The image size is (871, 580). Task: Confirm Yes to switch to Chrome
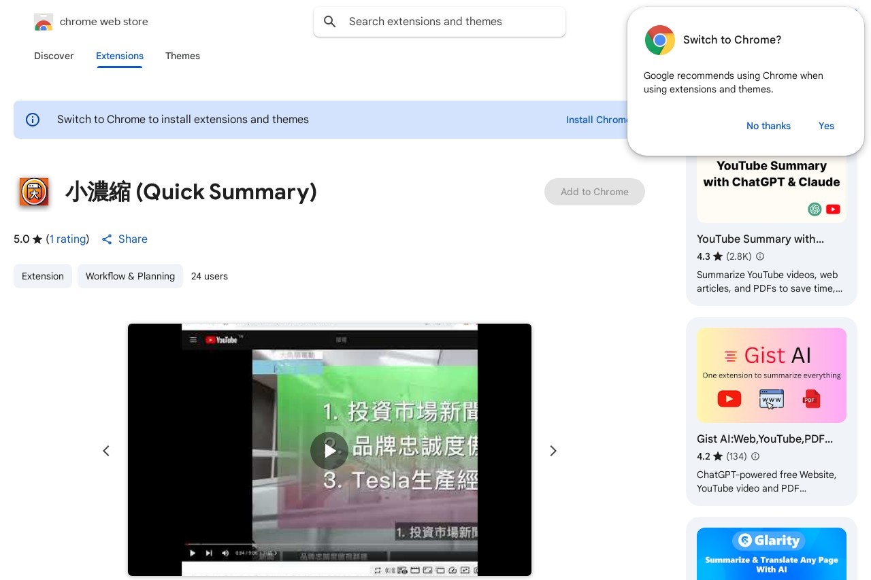tap(826, 126)
